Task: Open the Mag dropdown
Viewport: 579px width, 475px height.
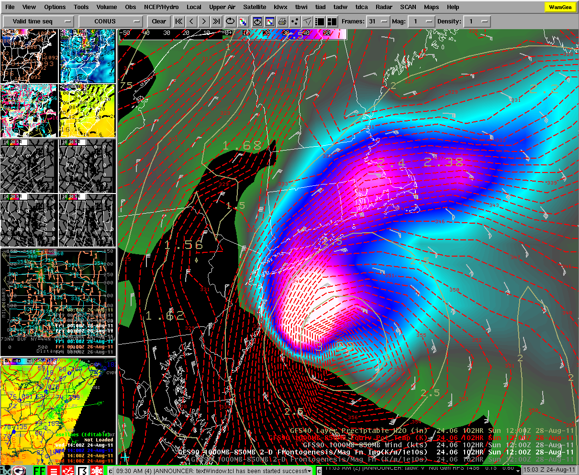Action: coord(421,22)
